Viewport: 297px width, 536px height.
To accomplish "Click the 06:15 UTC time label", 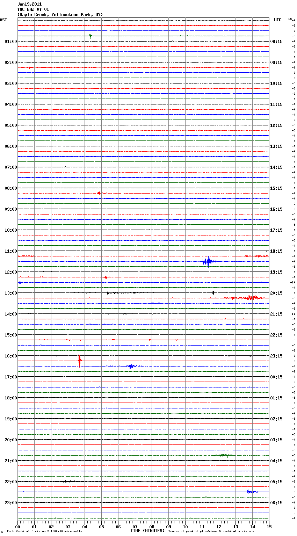I will click(276, 503).
